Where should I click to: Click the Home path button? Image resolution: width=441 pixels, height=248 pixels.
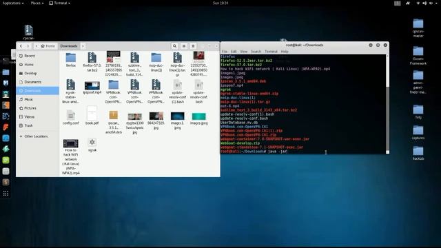[x=48, y=46]
